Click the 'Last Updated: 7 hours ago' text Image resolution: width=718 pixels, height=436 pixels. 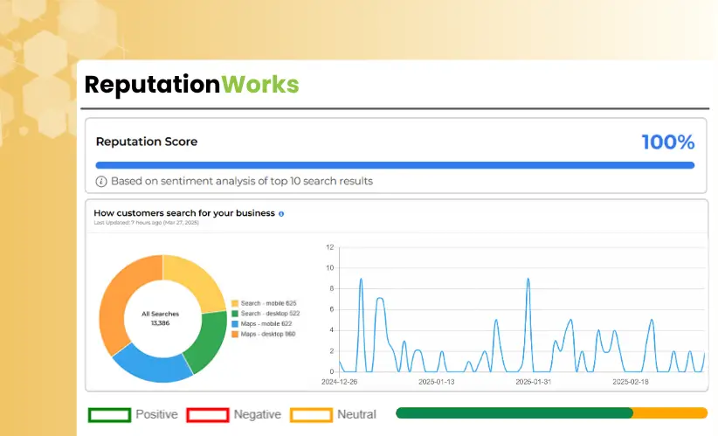tap(146, 223)
